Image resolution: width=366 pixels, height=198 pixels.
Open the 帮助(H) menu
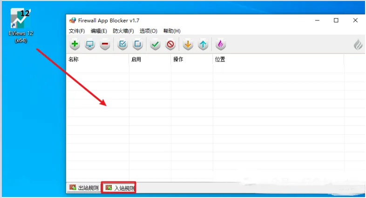(x=172, y=31)
